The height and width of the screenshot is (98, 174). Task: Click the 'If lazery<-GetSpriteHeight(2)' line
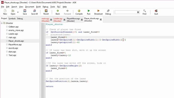(x=64, y=66)
